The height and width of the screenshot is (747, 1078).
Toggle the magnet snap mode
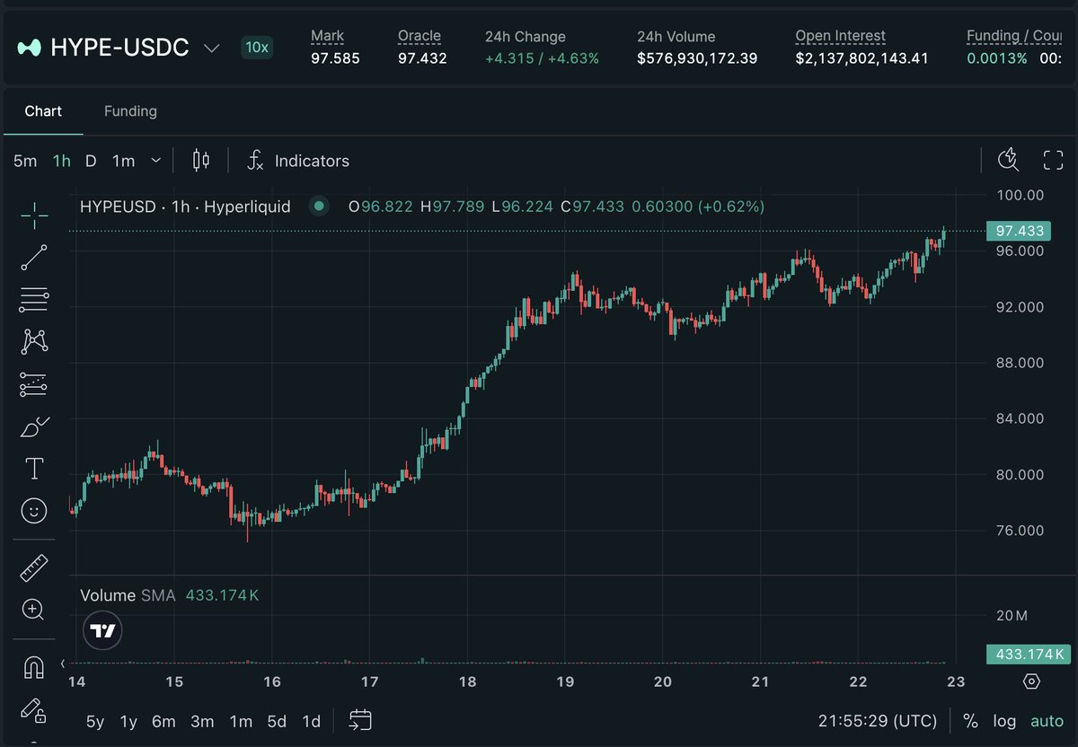(34, 668)
